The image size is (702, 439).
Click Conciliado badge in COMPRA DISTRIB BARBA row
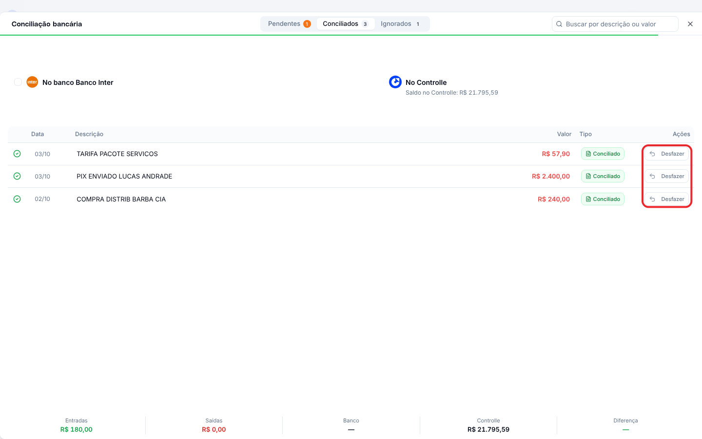point(603,199)
